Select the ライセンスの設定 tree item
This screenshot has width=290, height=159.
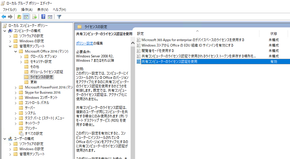(42, 77)
